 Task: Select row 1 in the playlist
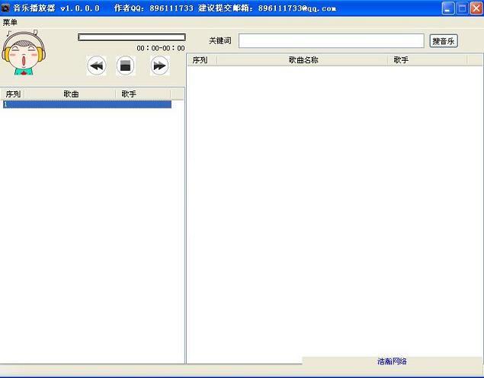point(85,104)
